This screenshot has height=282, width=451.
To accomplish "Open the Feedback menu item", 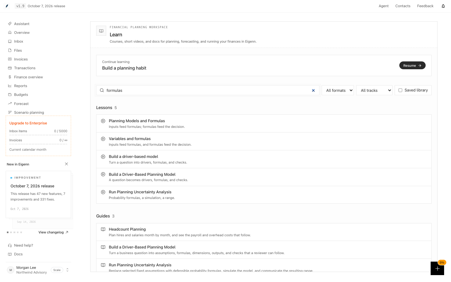I will click(425, 6).
